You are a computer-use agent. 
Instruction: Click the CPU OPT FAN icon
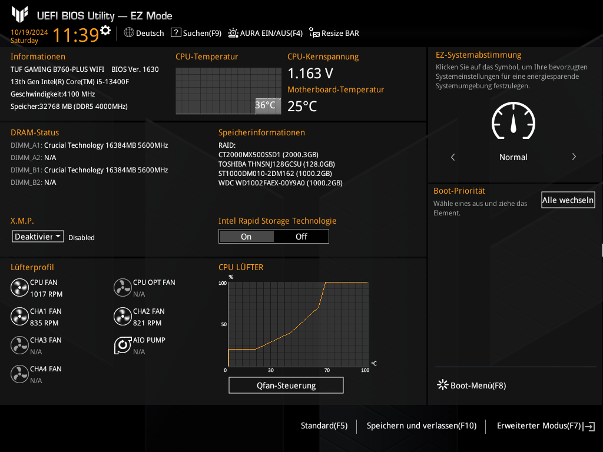pyautogui.click(x=122, y=287)
